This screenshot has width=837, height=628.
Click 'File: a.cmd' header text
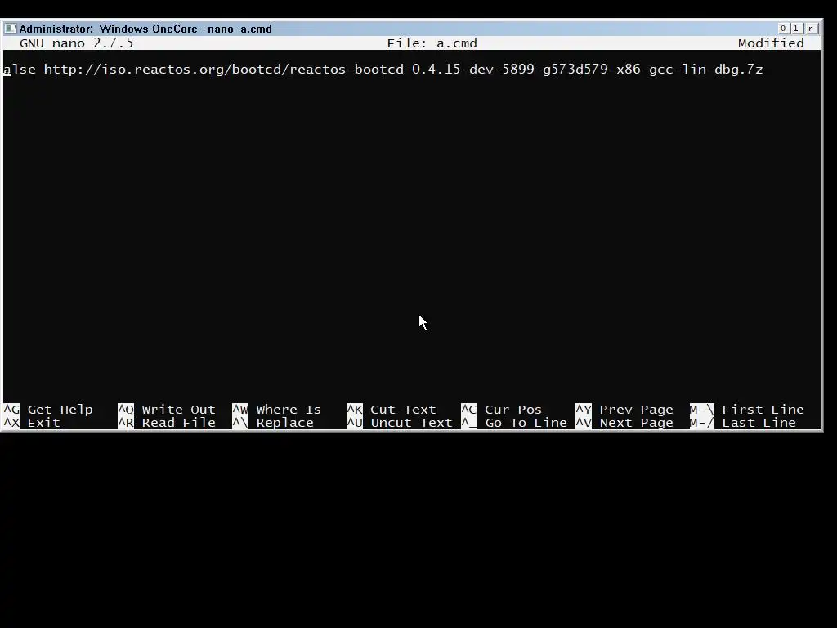[x=432, y=43]
